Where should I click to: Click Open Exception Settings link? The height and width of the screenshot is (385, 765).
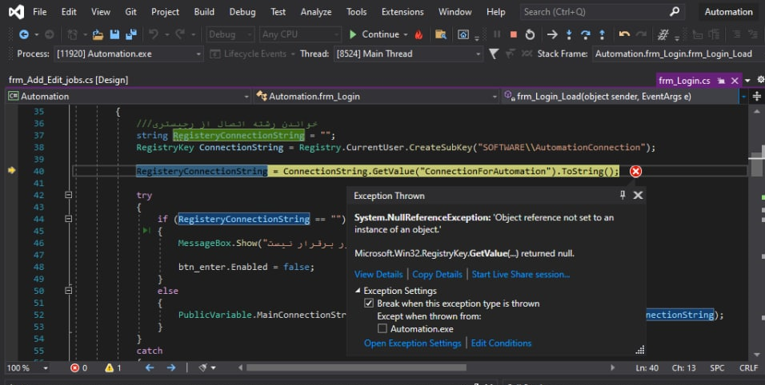click(412, 343)
